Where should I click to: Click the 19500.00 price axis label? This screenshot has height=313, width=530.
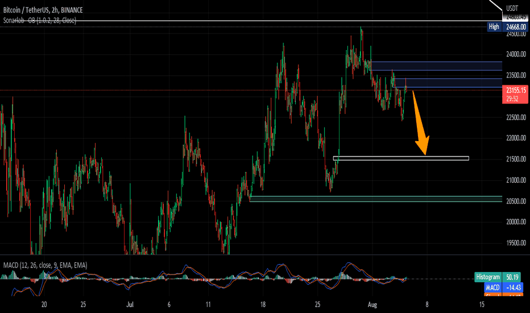pyautogui.click(x=516, y=242)
